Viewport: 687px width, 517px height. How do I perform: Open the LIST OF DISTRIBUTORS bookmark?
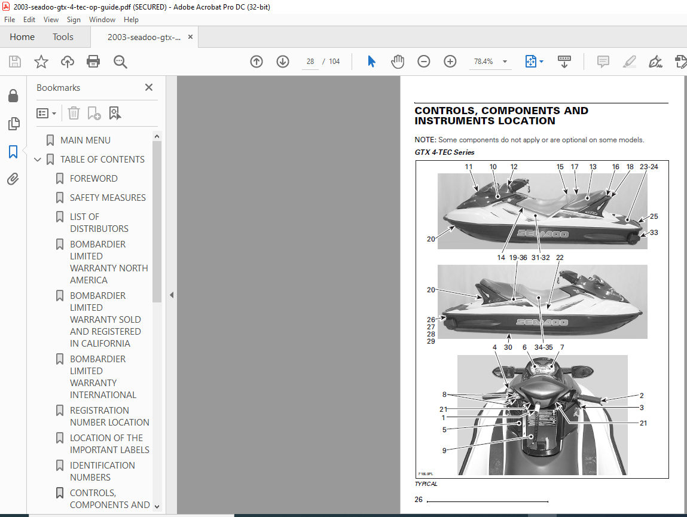point(99,223)
